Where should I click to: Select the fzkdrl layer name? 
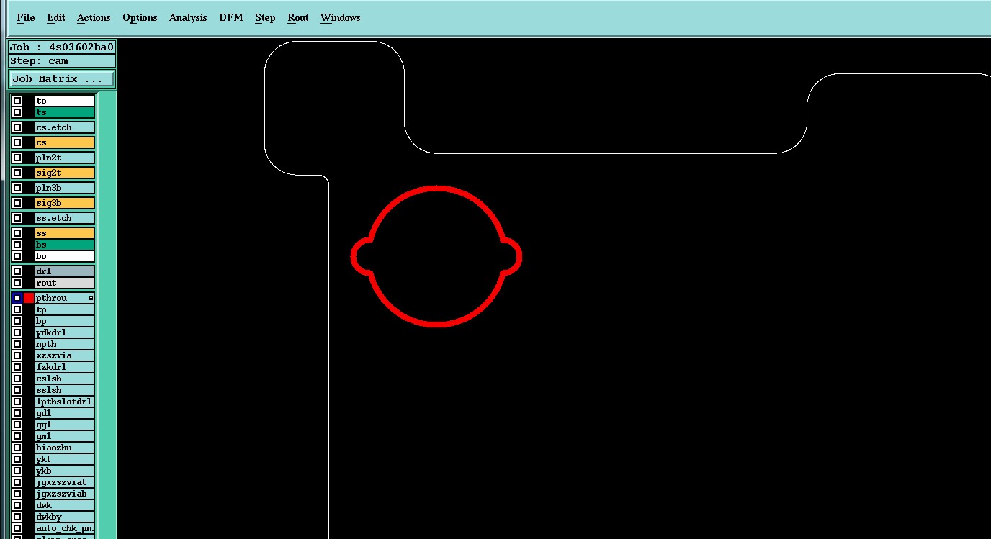65,367
